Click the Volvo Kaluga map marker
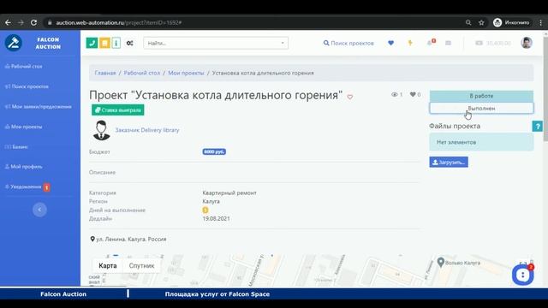 point(441,262)
